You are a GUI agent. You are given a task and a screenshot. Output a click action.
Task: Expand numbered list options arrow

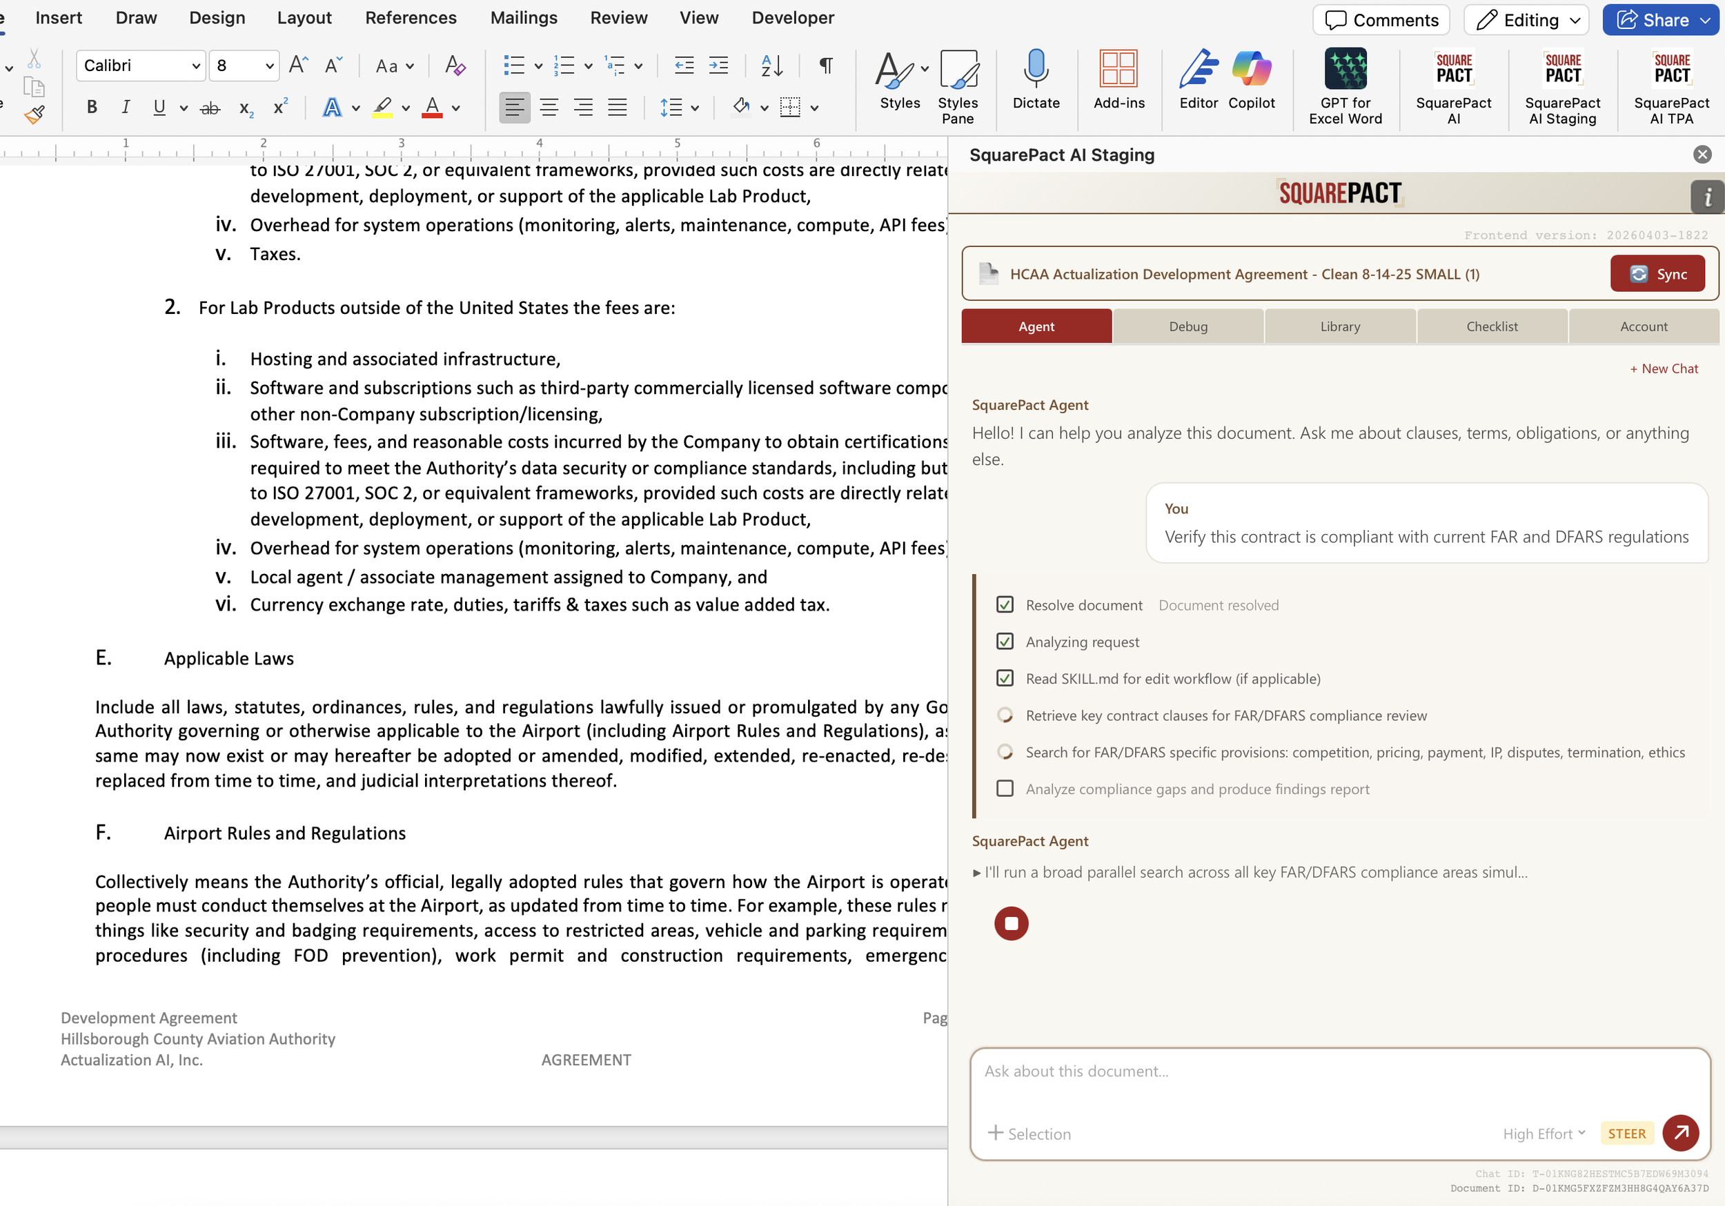pyautogui.click(x=589, y=66)
